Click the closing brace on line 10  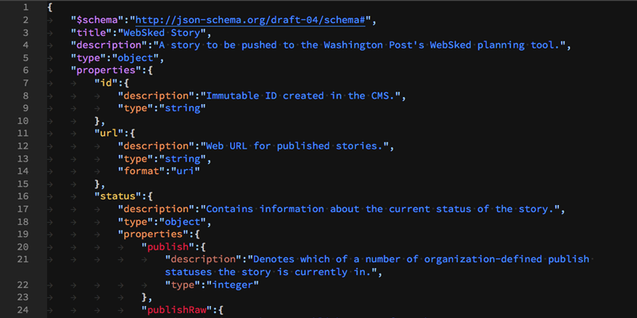point(97,121)
